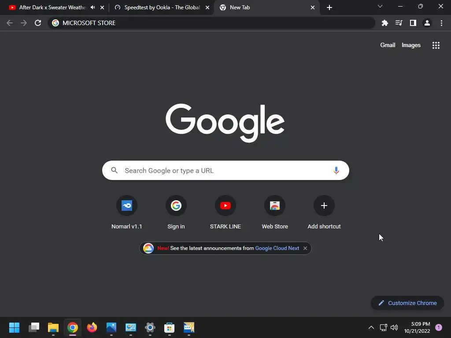Open Settings gear on the taskbar
The width and height of the screenshot is (451, 338).
(x=150, y=327)
